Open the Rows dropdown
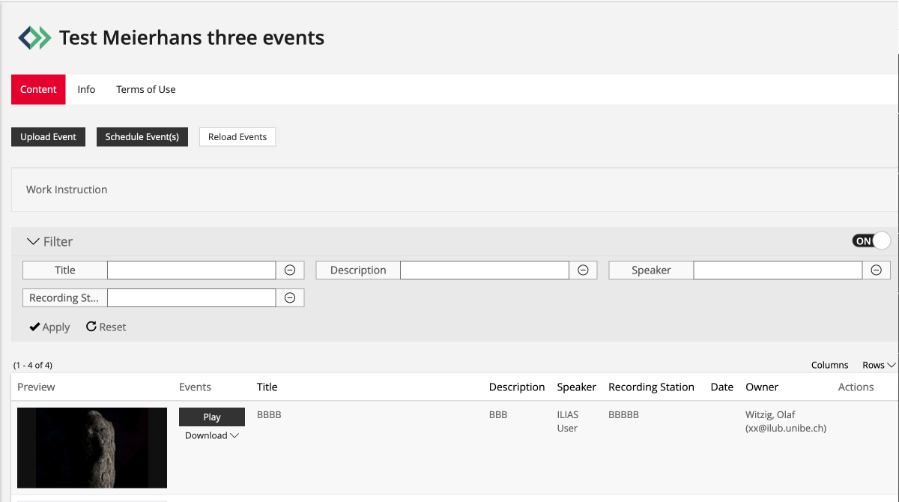 click(877, 365)
